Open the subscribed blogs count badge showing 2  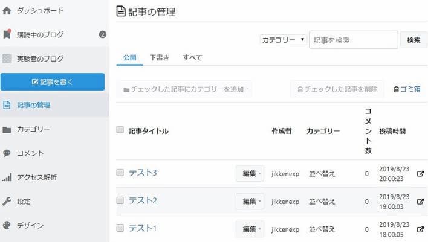(x=102, y=34)
